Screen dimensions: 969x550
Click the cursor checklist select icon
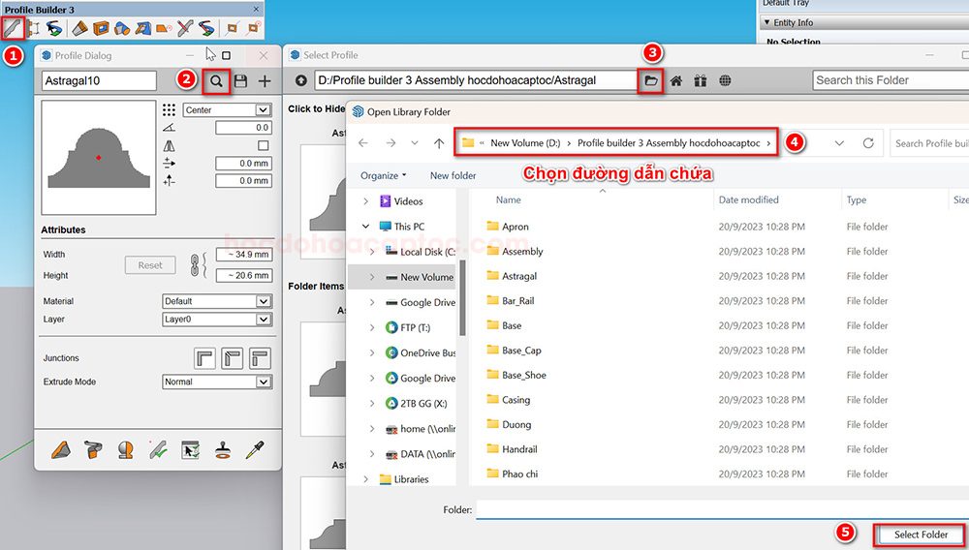(x=190, y=450)
